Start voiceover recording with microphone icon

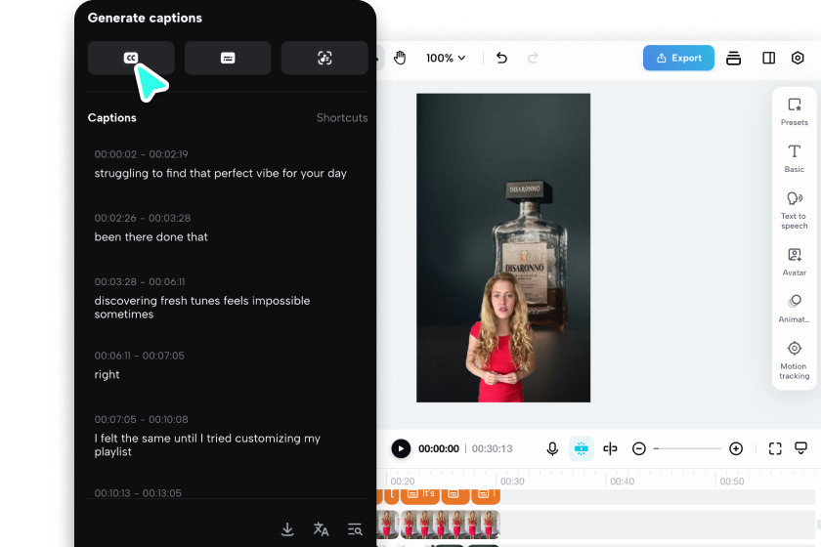[x=552, y=448]
